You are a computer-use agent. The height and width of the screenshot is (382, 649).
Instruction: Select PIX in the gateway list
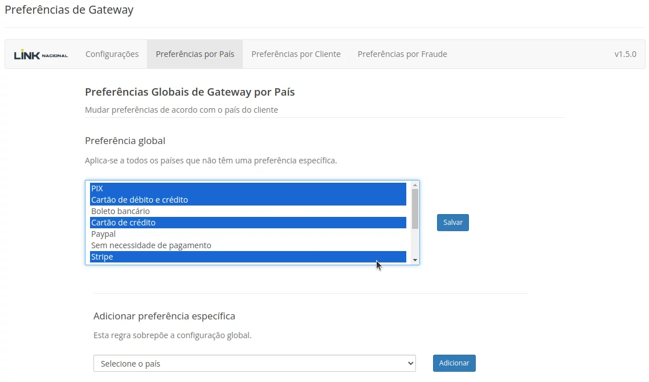click(x=248, y=188)
